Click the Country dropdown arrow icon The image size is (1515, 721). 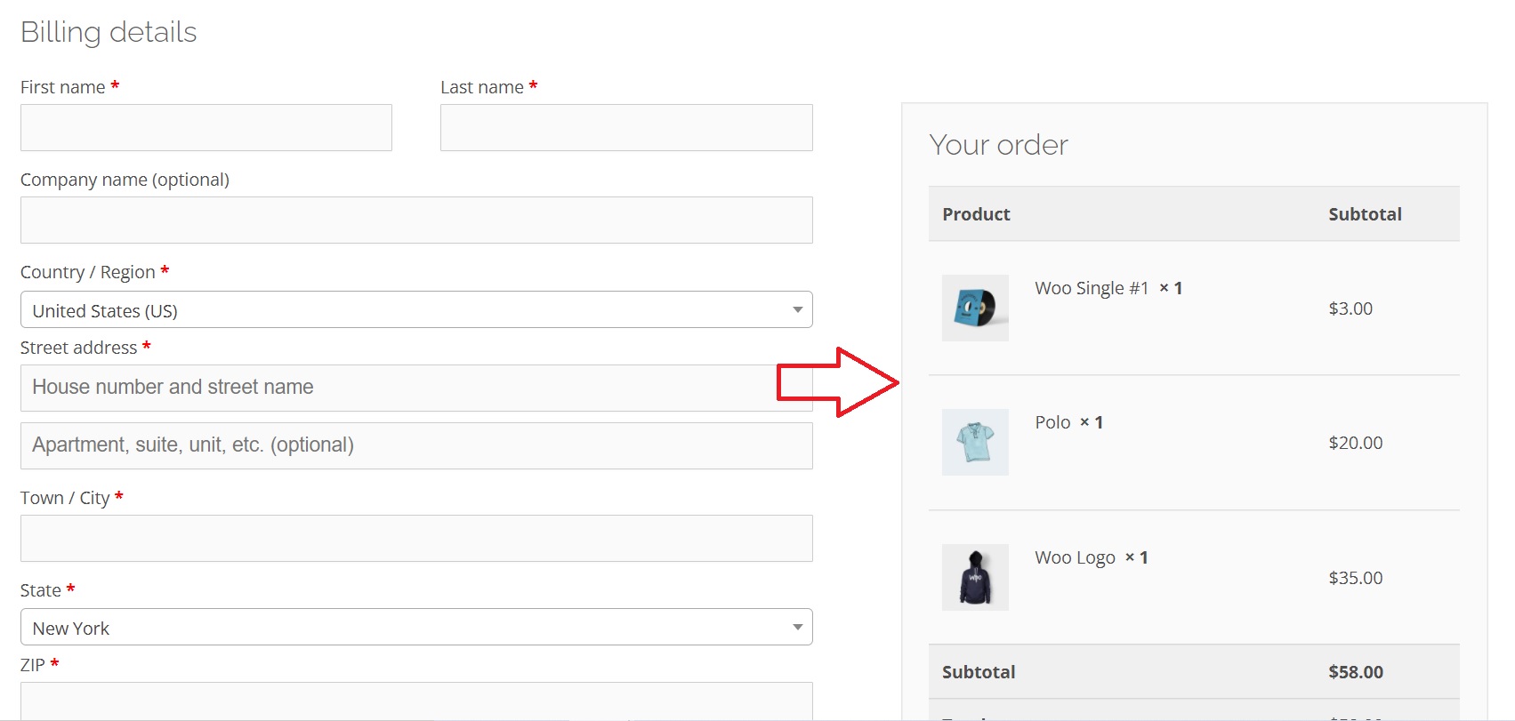[798, 310]
